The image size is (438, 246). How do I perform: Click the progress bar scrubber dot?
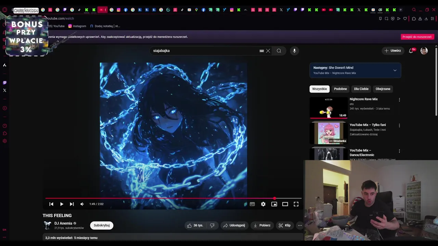(x=274, y=198)
